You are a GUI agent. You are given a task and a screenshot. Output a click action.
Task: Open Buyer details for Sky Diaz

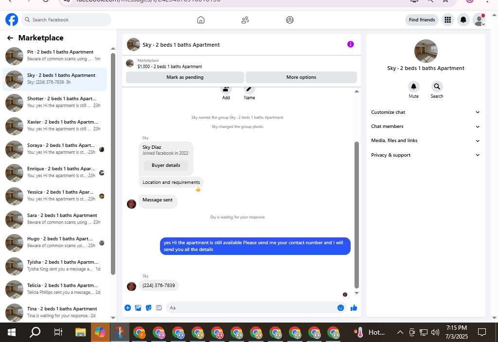click(166, 165)
